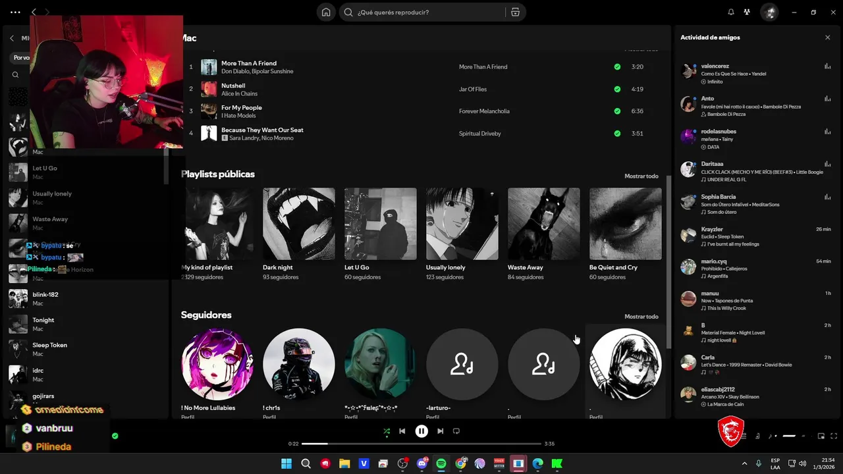Open Windows taskbar search
This screenshot has width=843, height=474.
point(306,463)
